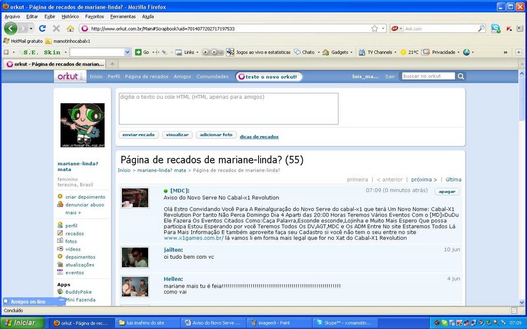Image resolution: width=527 pixels, height=329 pixels.
Task: Click the 'enviar recado' button
Action: [138, 135]
